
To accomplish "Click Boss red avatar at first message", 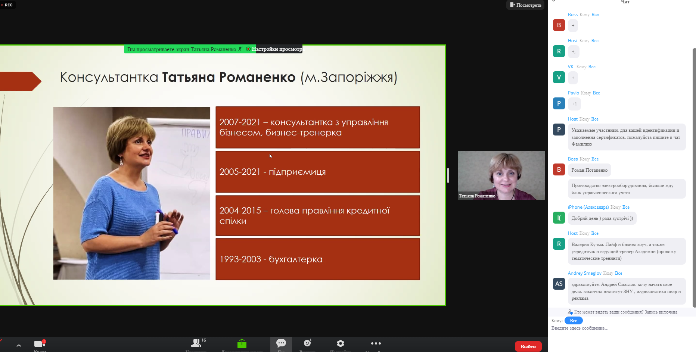I will pyautogui.click(x=559, y=25).
